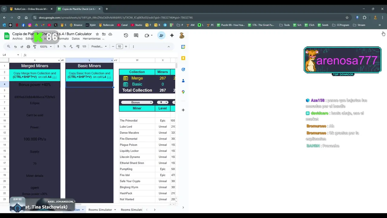Viewport: 387px width, 218px height.
Task: Open Tools bookmarks folder
Action: 285,25
